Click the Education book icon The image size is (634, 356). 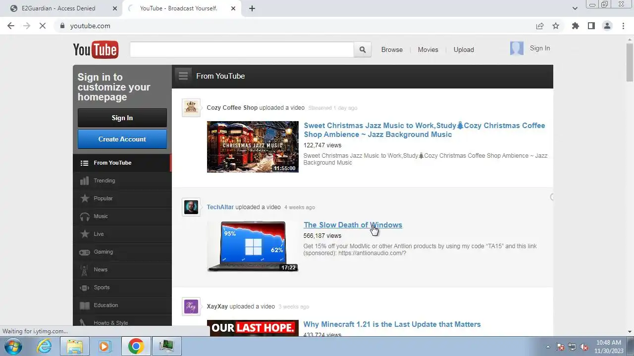pos(85,305)
